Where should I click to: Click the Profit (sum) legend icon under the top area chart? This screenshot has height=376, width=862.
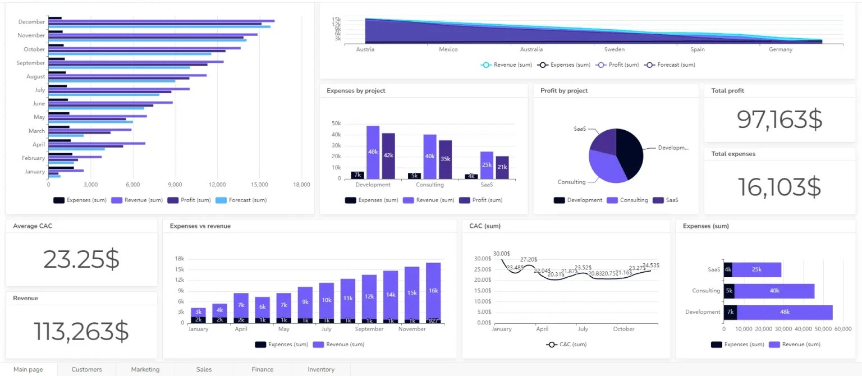(x=600, y=65)
